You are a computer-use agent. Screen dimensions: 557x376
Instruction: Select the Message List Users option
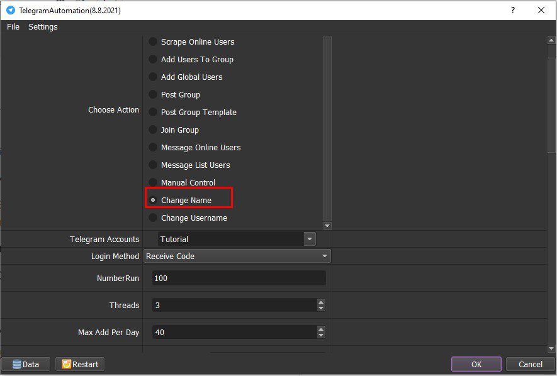pos(153,165)
